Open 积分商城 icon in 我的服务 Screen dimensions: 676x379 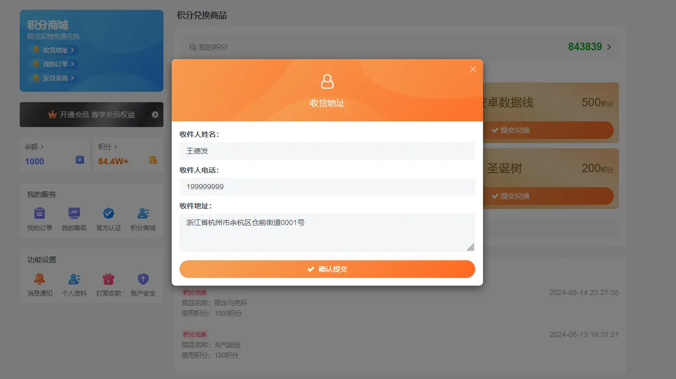click(143, 213)
